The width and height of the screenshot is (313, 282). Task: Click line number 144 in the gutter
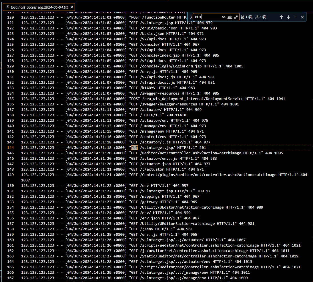pyautogui.click(x=10, y=148)
